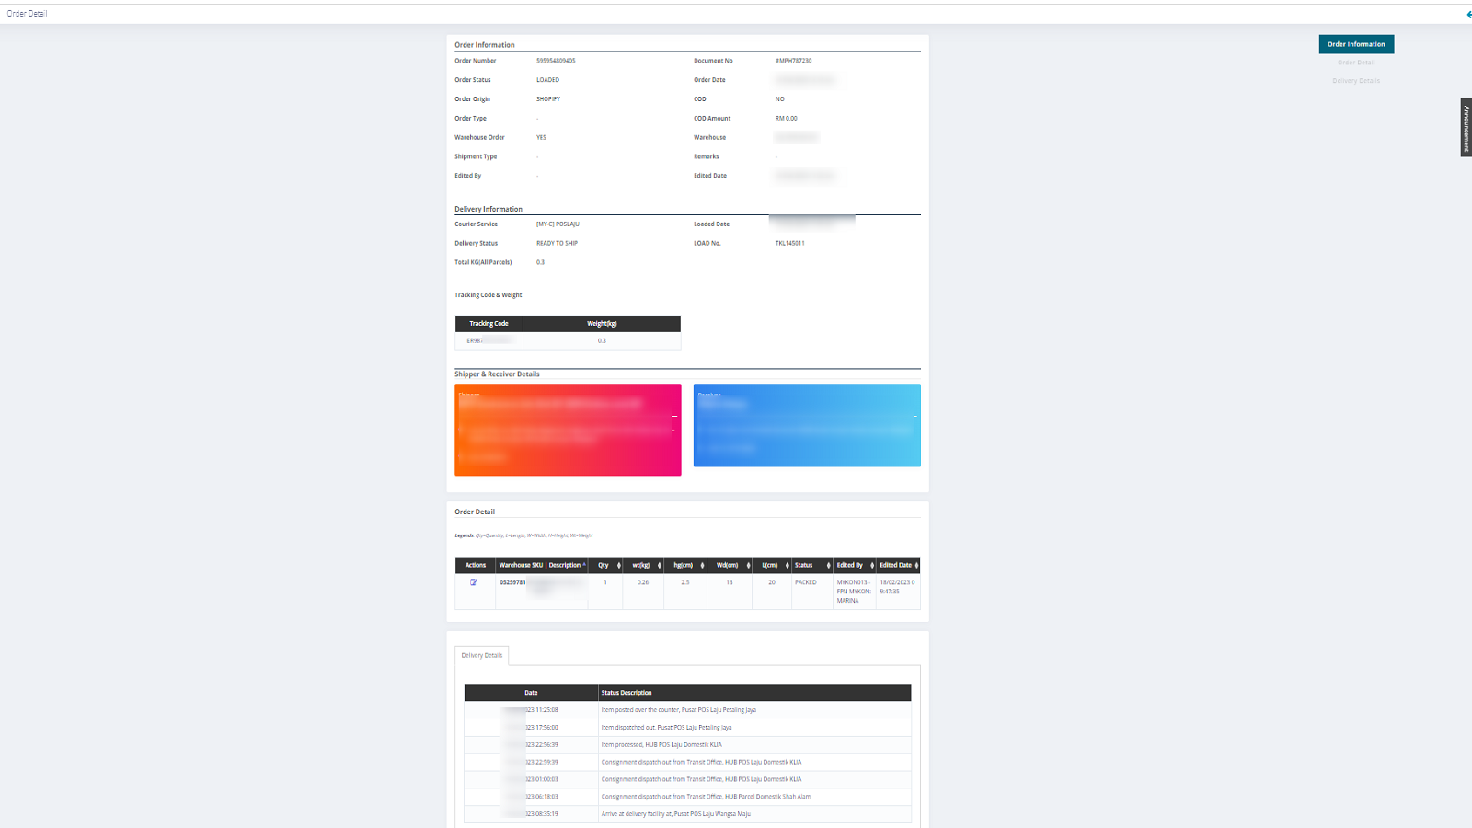Sort the table by Edited By
This screenshot has height=828, width=1472.
click(x=854, y=565)
